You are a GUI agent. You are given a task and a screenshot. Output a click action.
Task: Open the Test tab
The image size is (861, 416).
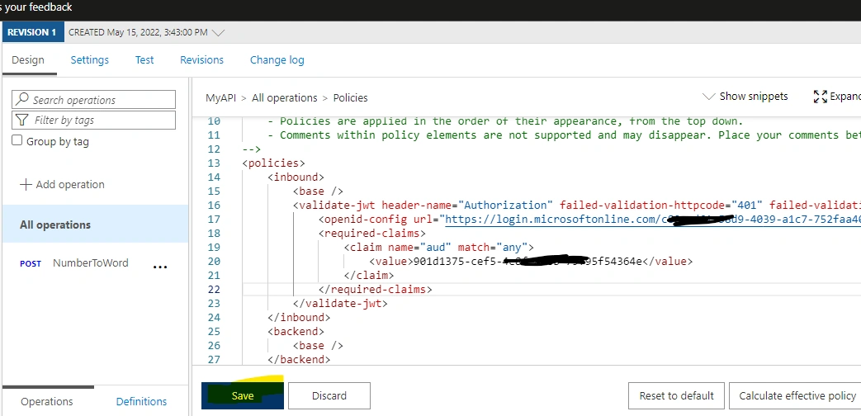(144, 59)
